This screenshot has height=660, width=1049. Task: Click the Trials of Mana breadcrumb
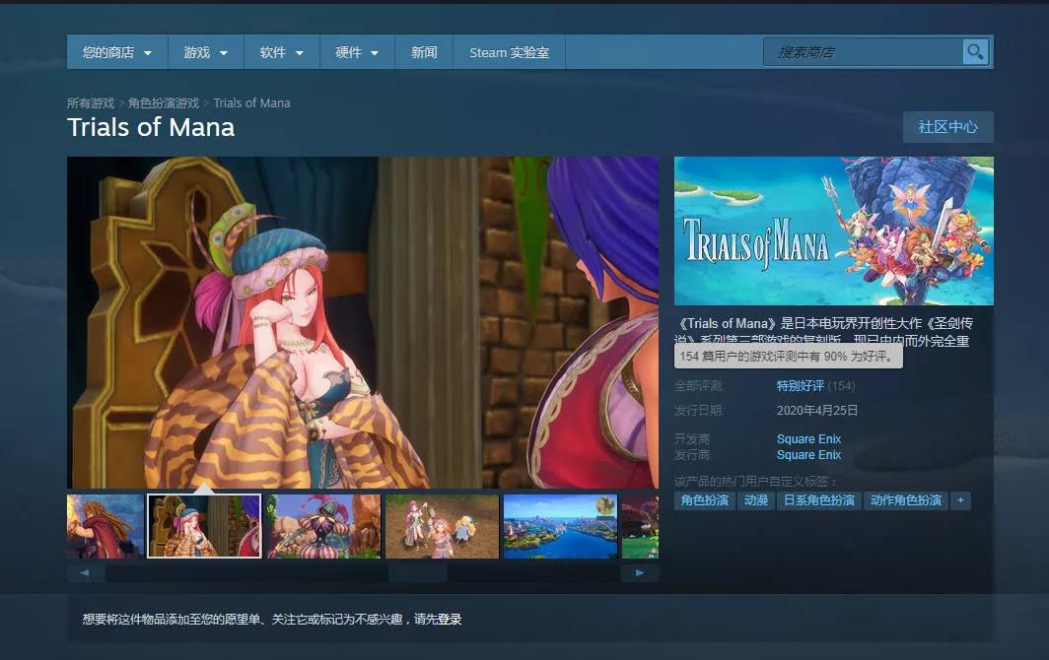[251, 103]
